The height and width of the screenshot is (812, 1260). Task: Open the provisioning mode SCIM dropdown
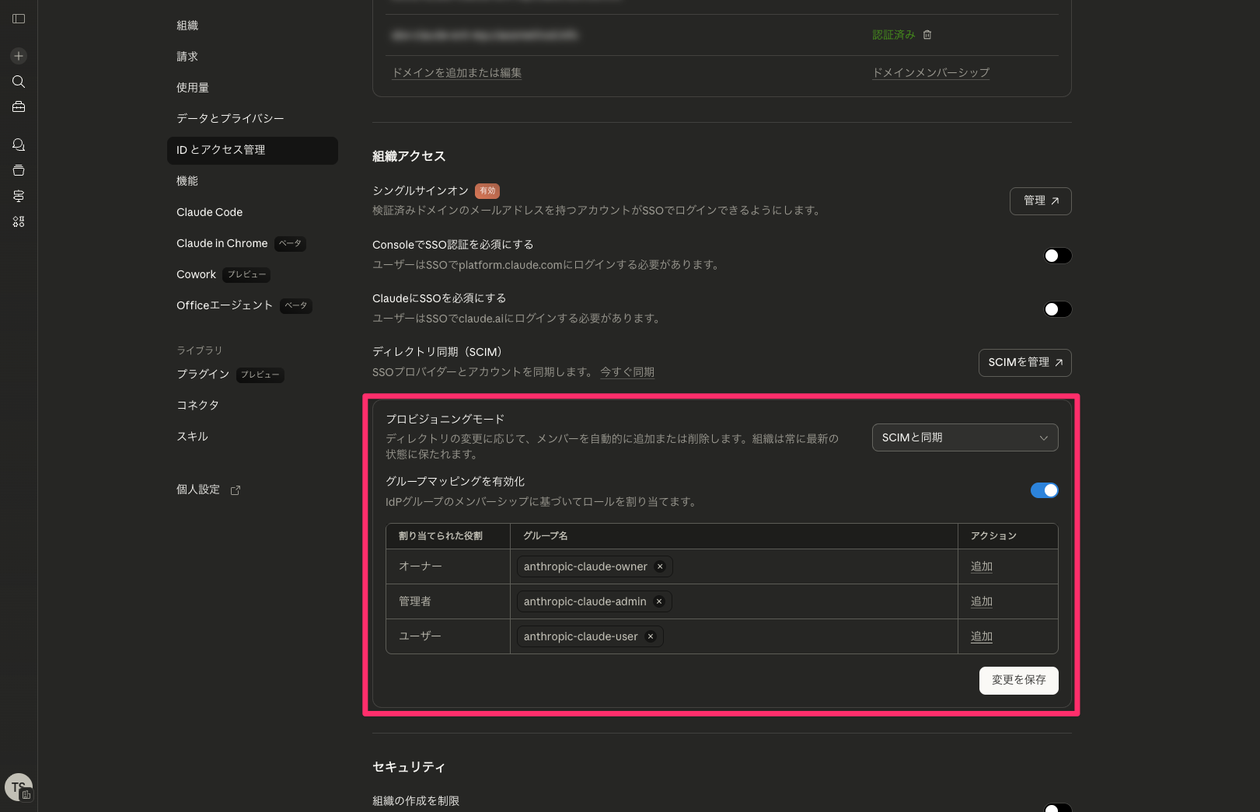965,437
